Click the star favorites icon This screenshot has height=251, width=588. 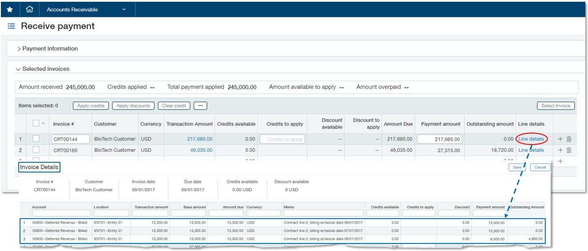point(10,9)
